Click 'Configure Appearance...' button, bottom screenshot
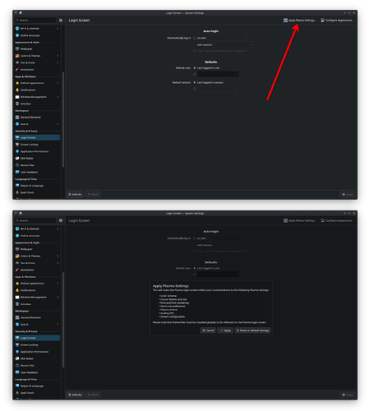This screenshot has height=411, width=370. pos(337,220)
